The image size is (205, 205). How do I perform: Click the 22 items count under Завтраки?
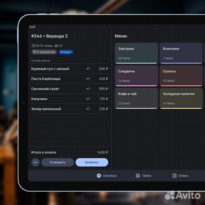(124, 58)
